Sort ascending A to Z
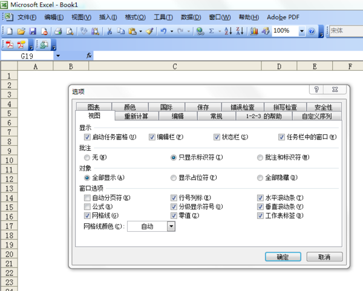Screen dimensions: 363x291 [x=228, y=31]
